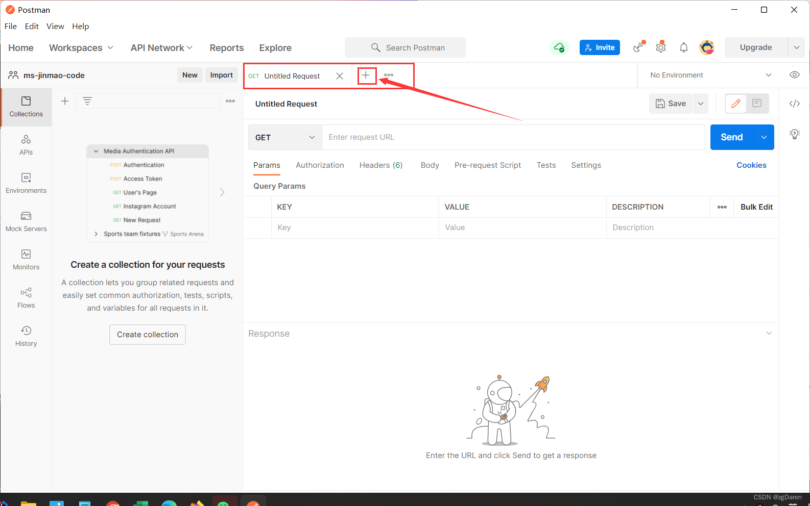Image resolution: width=810 pixels, height=506 pixels.
Task: Focus the Search Postman box
Action: coord(405,47)
